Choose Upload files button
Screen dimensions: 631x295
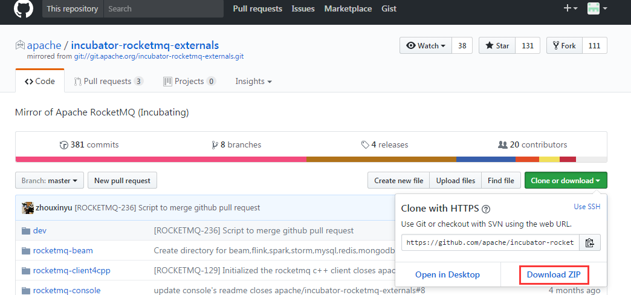456,180
